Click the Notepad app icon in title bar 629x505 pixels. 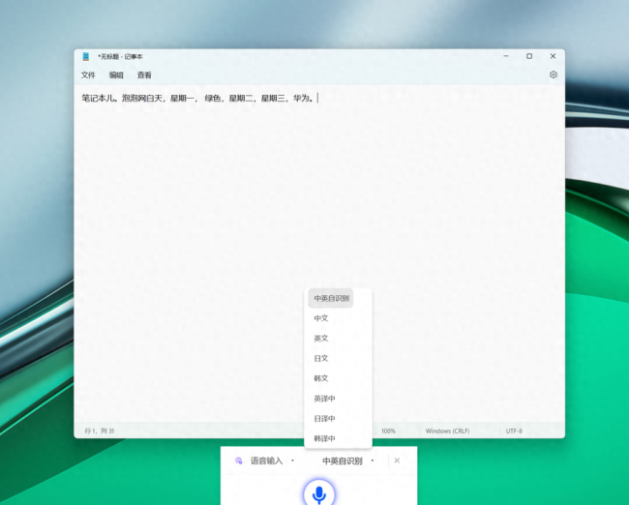[85, 56]
